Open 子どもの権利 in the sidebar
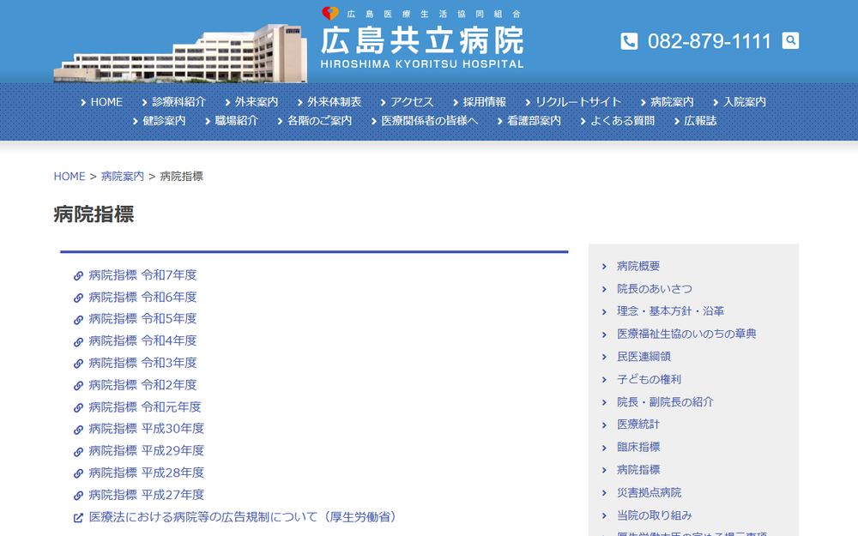Image resolution: width=858 pixels, height=536 pixels. pyautogui.click(x=649, y=379)
